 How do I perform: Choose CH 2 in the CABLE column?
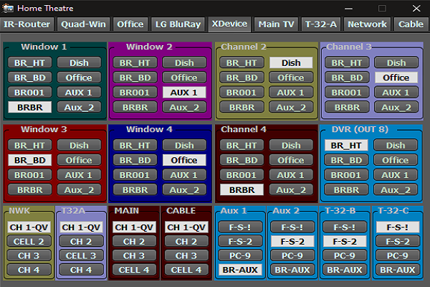tap(186, 242)
